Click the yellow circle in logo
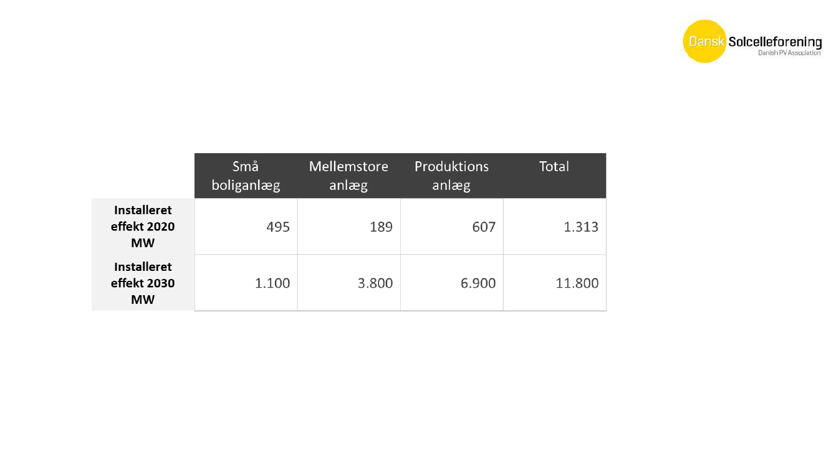The image size is (831, 467). pos(705,42)
